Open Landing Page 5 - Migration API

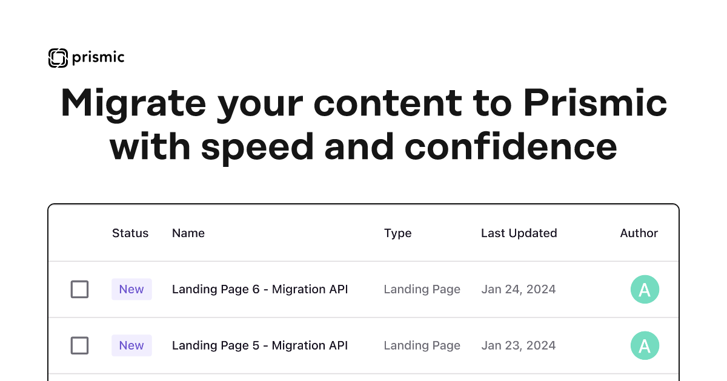click(260, 345)
